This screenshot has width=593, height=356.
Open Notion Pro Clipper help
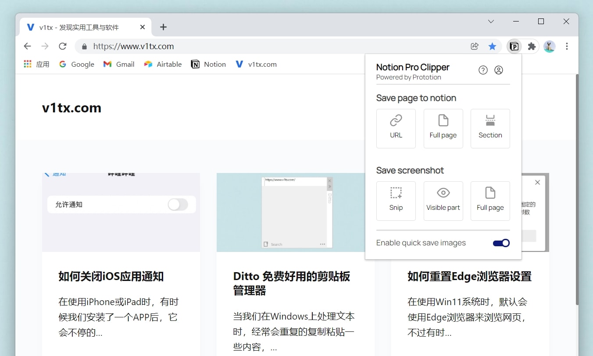pos(483,70)
